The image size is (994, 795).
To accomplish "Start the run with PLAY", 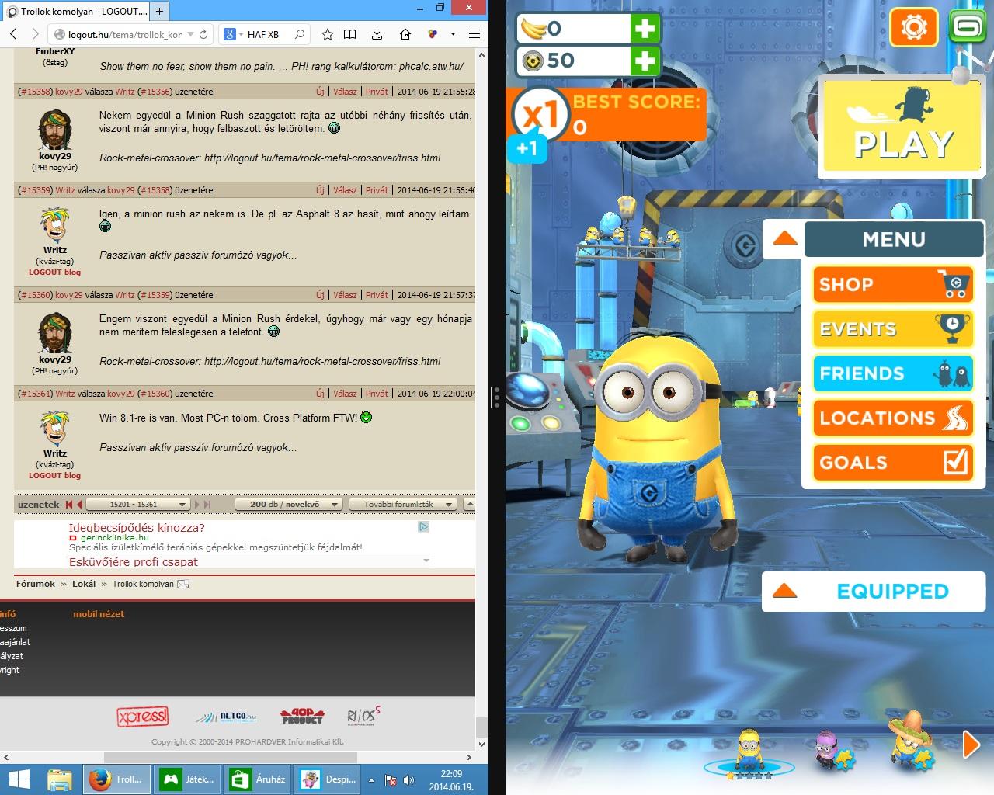I will (902, 127).
